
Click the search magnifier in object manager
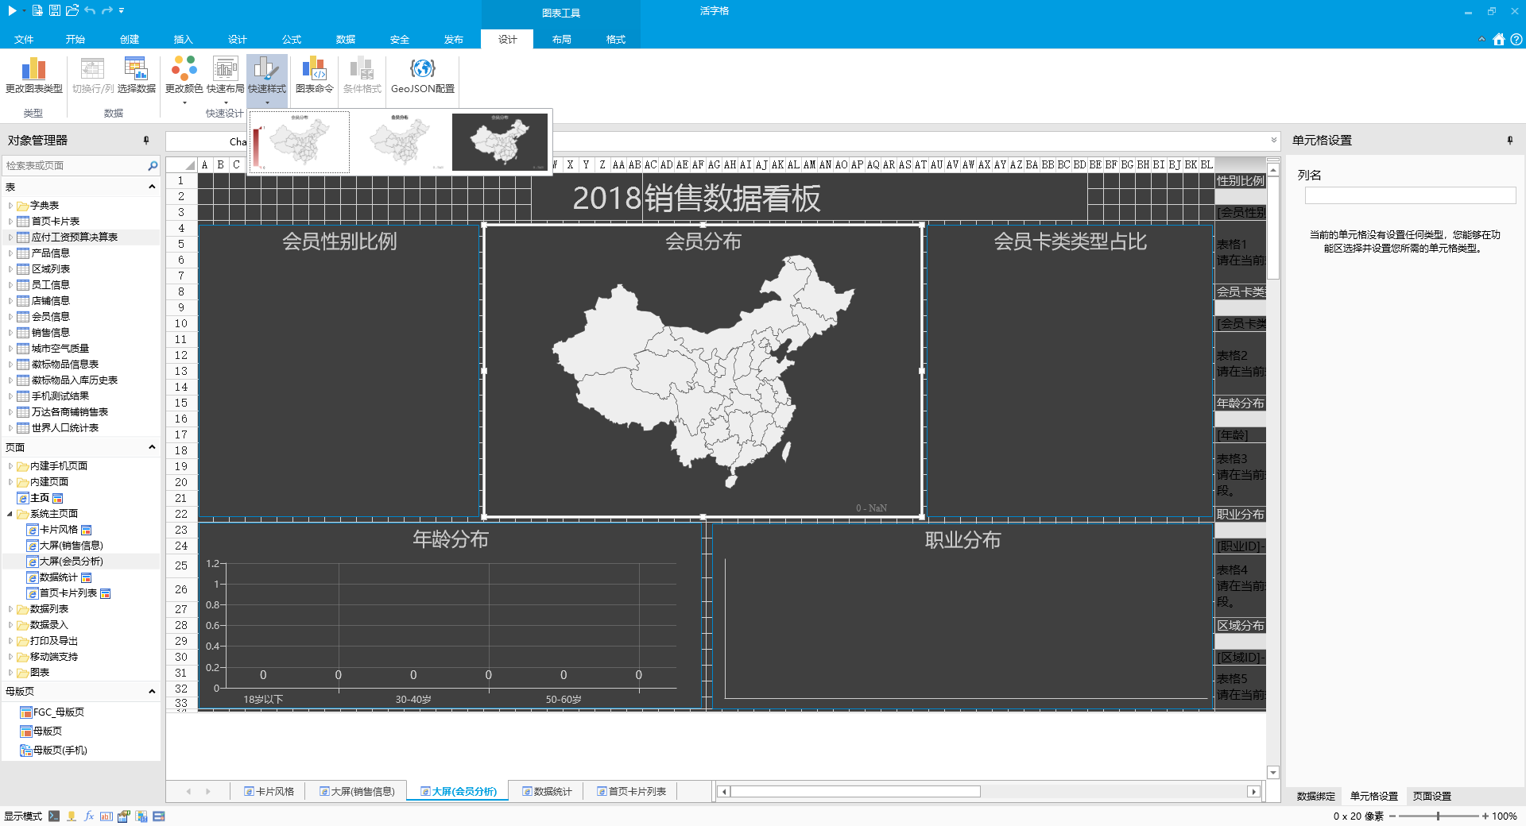pyautogui.click(x=153, y=165)
